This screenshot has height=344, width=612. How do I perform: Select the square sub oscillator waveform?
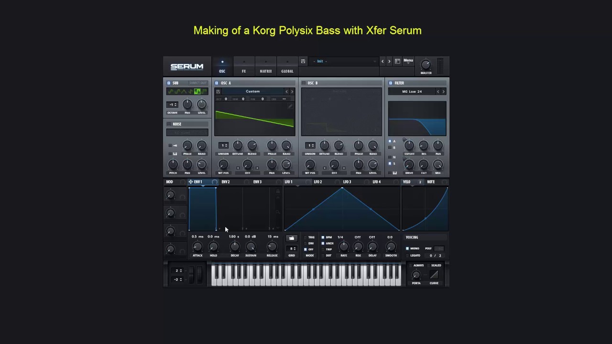coord(197,91)
